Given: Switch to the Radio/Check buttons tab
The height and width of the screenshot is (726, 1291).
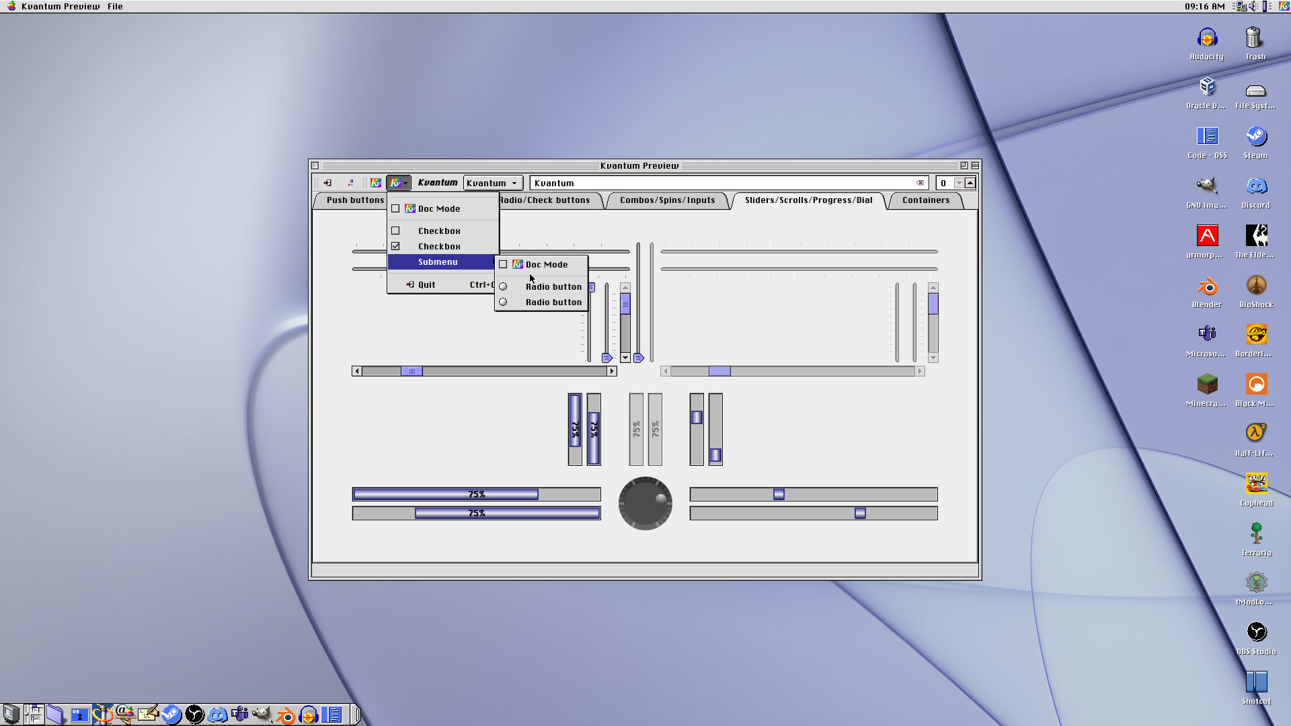Looking at the screenshot, I should pos(550,200).
